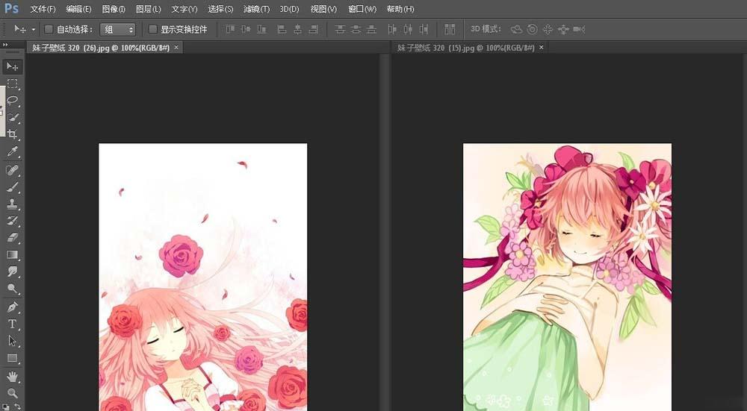The height and width of the screenshot is (411, 747).
Task: Activate the Eyedropper tool
Action: (x=13, y=152)
